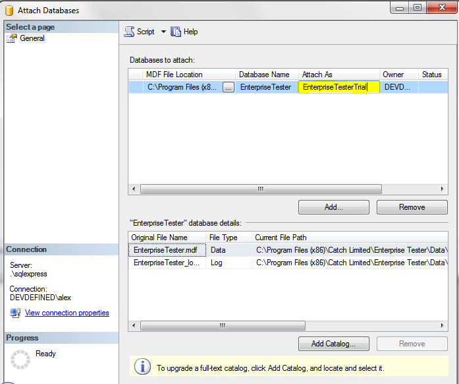Click the Attach Databases title bar icon
This screenshot has width=459, height=384.
coord(9,10)
